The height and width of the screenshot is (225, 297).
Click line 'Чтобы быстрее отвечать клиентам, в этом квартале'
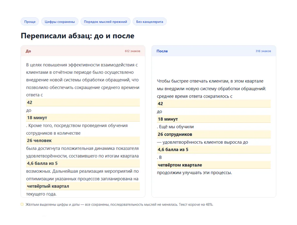(x=210, y=81)
